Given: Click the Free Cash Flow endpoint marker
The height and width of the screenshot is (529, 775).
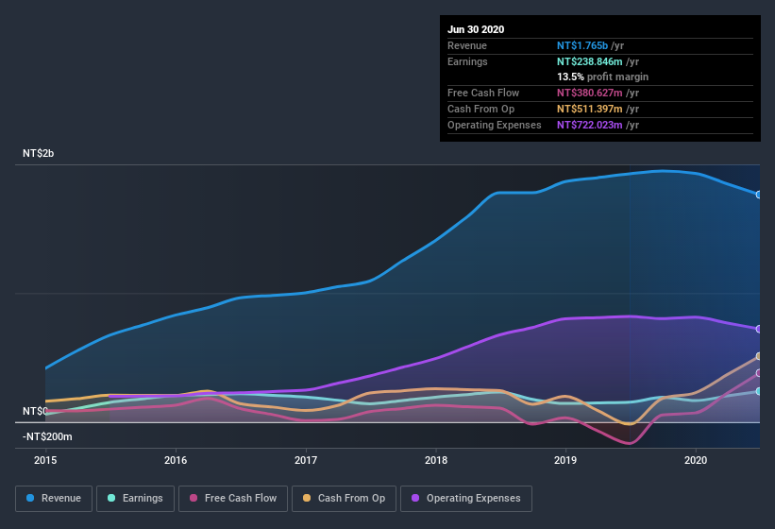Looking at the screenshot, I should coord(759,373).
